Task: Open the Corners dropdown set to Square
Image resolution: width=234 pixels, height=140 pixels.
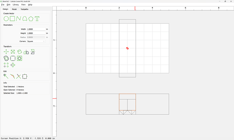Action: tap(36, 41)
